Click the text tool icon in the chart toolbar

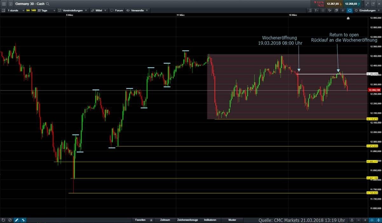[x=316, y=10]
